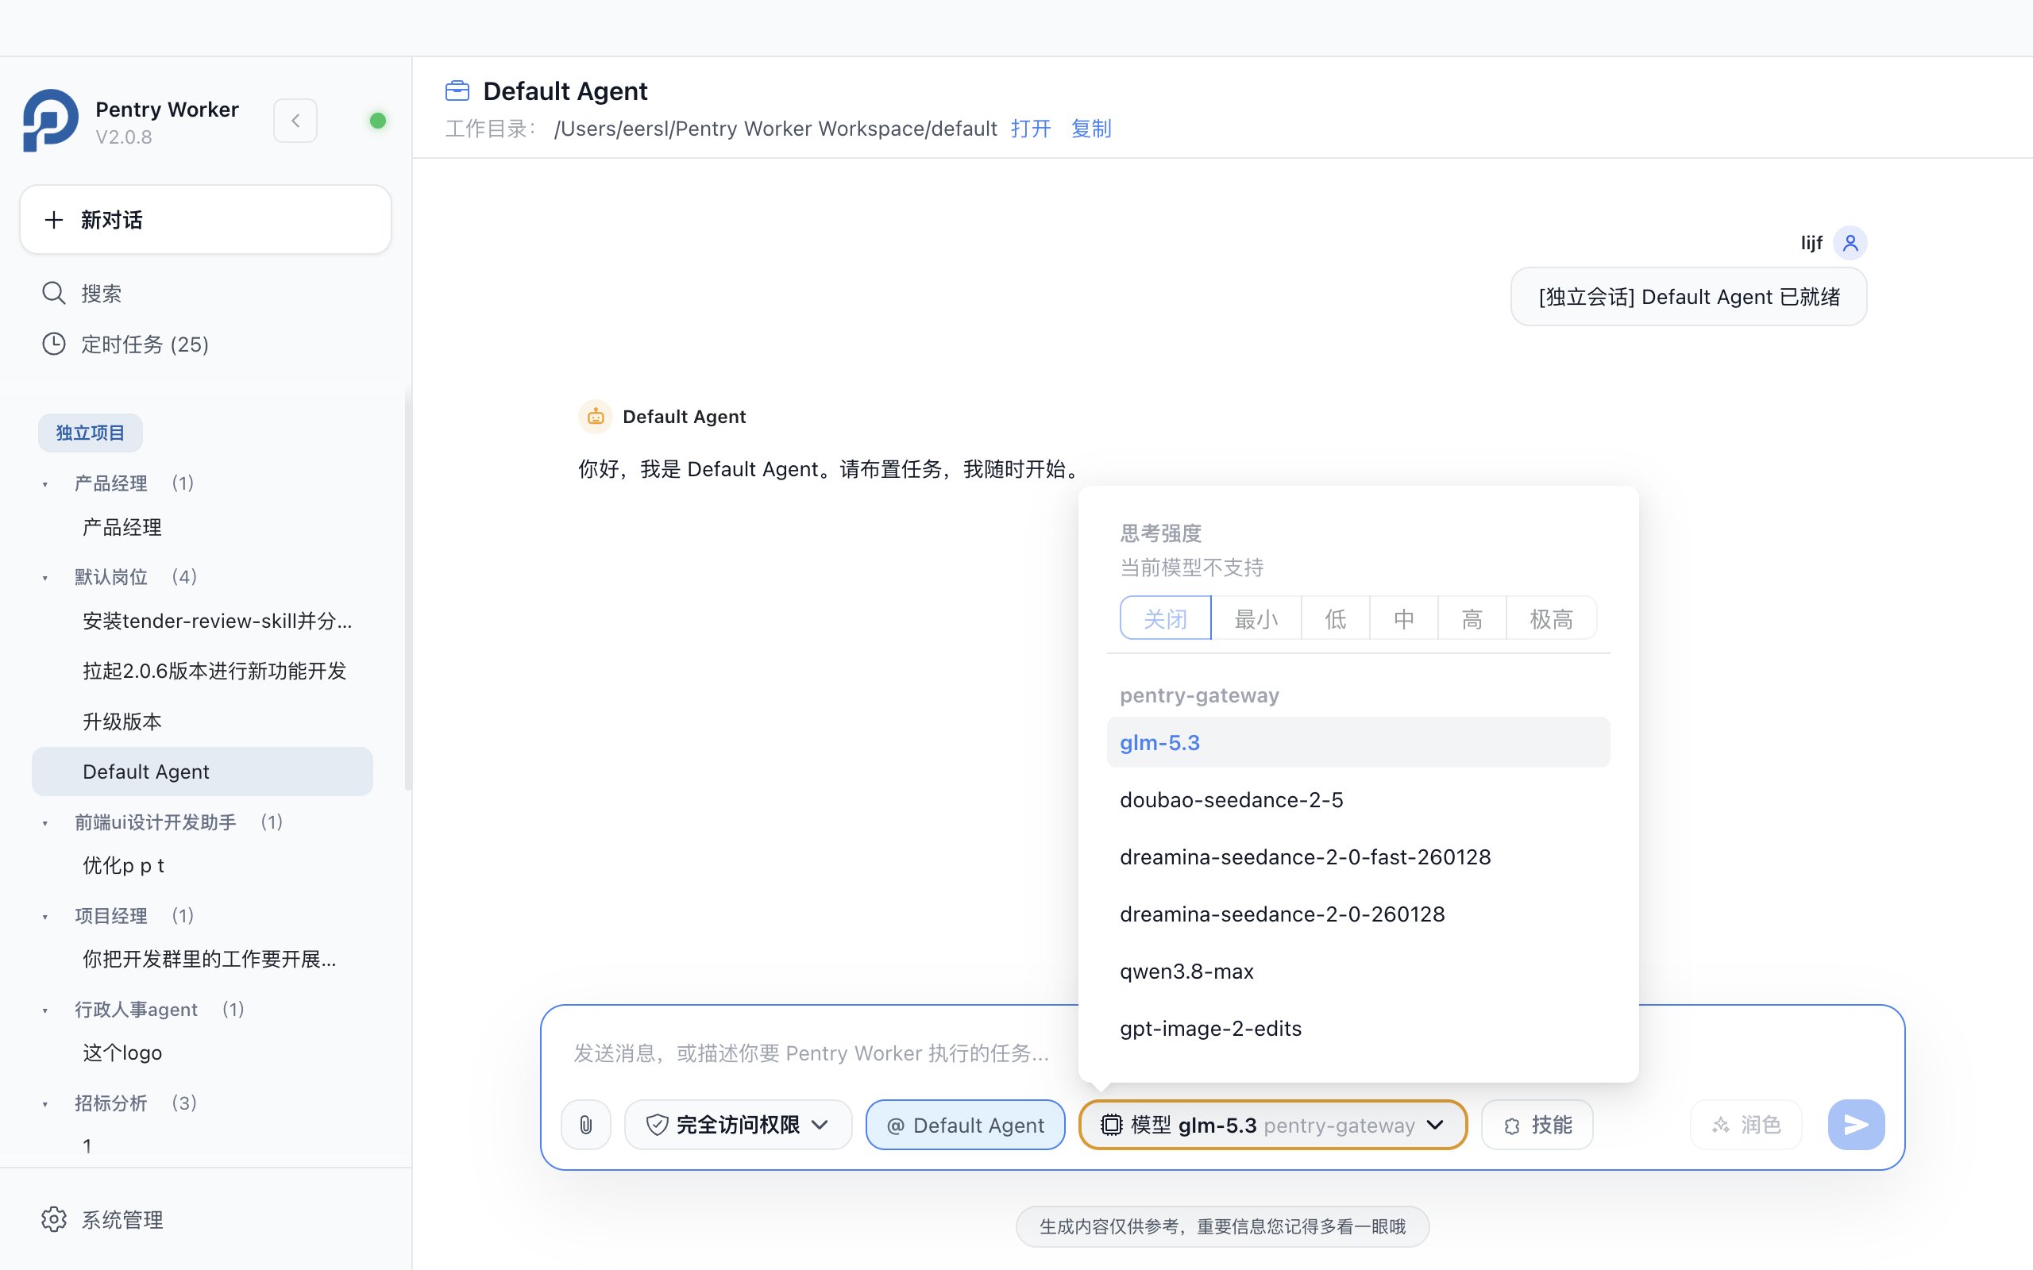Collapse the 前端ui设计开发助手 group
Image resolution: width=2033 pixels, height=1270 pixels.
click(x=45, y=823)
